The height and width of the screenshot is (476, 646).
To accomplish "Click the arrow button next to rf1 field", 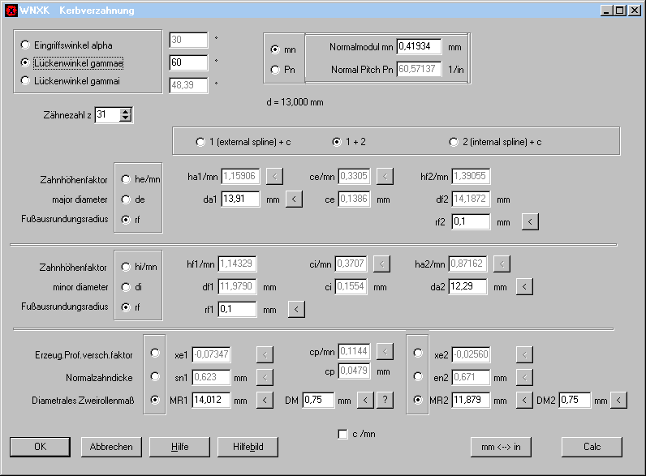I will coord(296,309).
